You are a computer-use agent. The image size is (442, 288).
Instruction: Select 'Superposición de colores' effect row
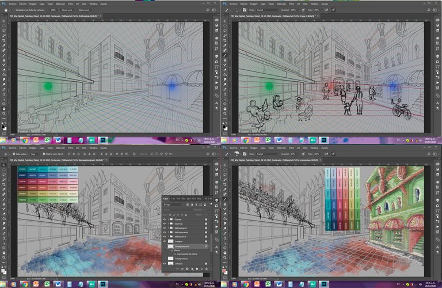coord(187,254)
